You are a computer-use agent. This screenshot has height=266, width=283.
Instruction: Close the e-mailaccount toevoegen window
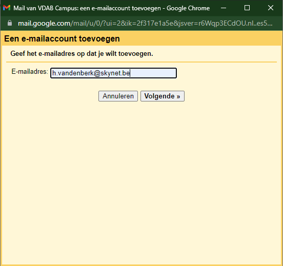click(271, 8)
